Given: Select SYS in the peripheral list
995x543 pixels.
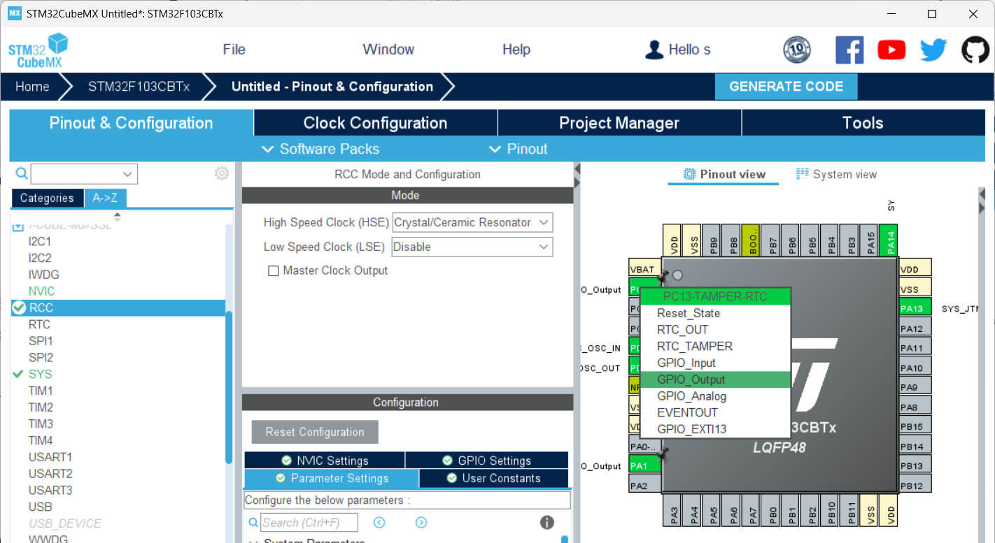Looking at the screenshot, I should [x=41, y=374].
